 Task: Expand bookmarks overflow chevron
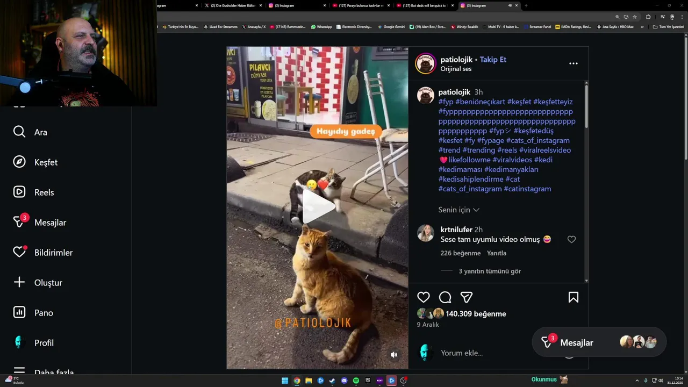(642, 27)
